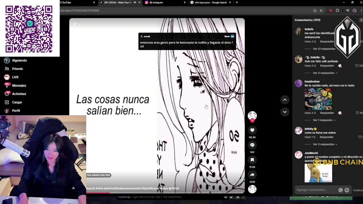Share the video using the arrow icon

(x=252, y=175)
